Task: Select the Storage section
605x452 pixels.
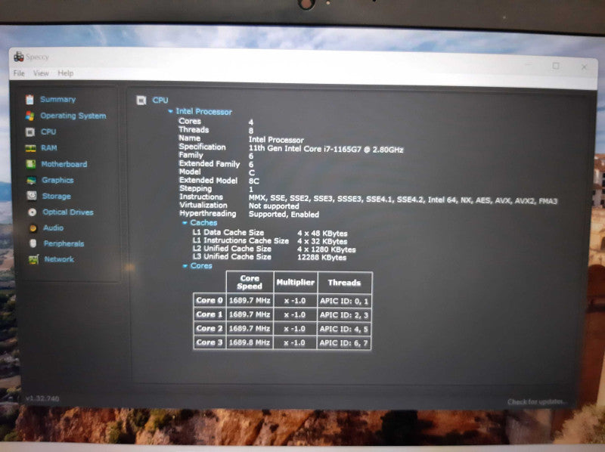Action: pyautogui.click(x=56, y=197)
